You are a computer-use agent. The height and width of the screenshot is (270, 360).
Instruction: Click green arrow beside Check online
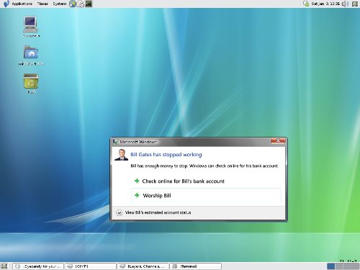tap(137, 181)
